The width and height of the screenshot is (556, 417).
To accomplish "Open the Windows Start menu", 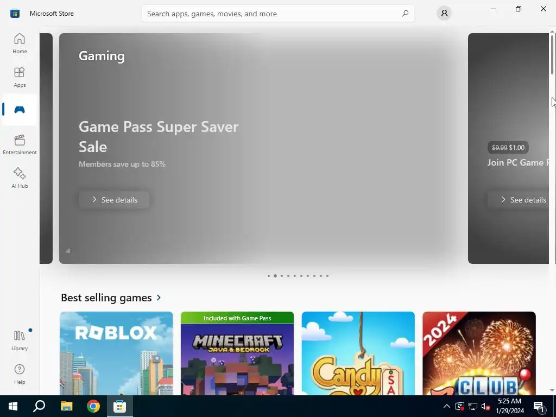I will 13,406.
